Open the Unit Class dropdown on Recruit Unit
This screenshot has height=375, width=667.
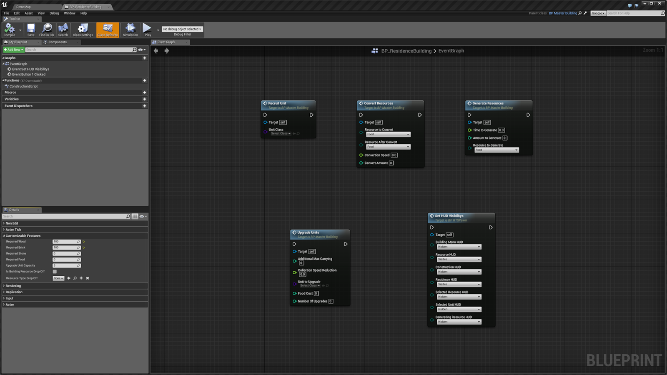[x=280, y=133]
